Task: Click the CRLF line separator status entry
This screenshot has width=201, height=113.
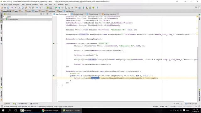Action: pos(167,106)
